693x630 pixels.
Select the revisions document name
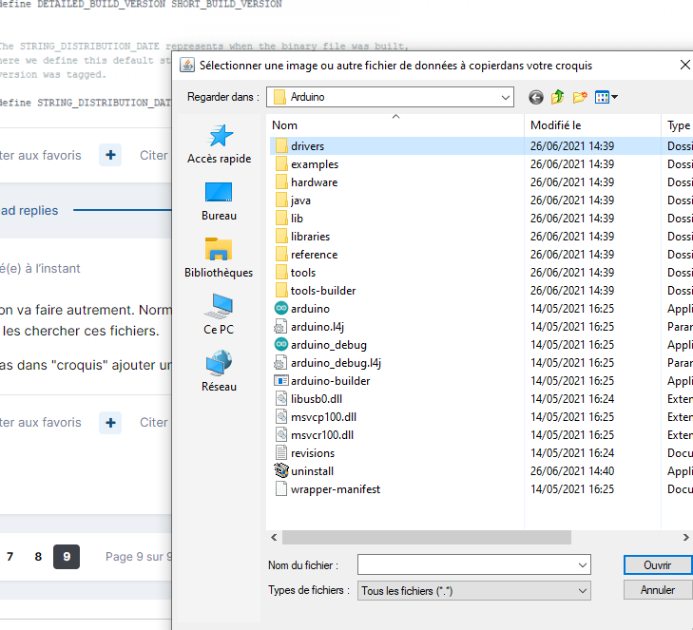click(313, 453)
